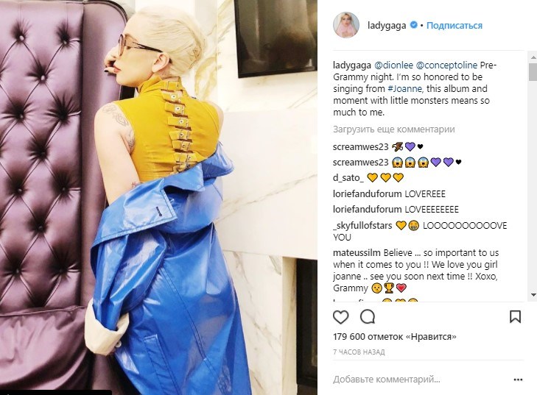This screenshot has height=395, width=537.
Task: Open #Joanne hashtag
Action: (x=405, y=88)
